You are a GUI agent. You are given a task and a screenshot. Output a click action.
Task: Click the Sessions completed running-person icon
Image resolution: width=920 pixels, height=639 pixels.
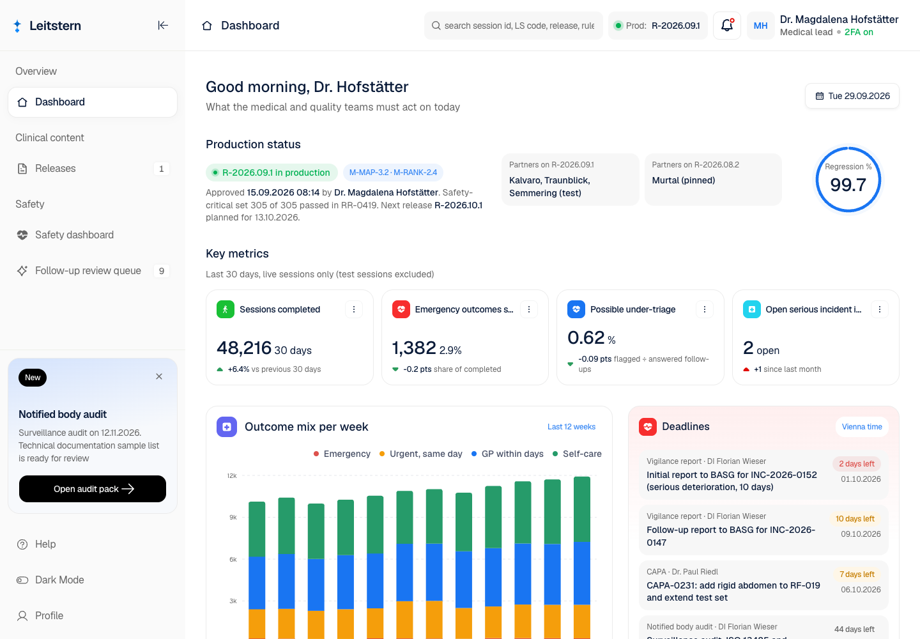click(225, 309)
